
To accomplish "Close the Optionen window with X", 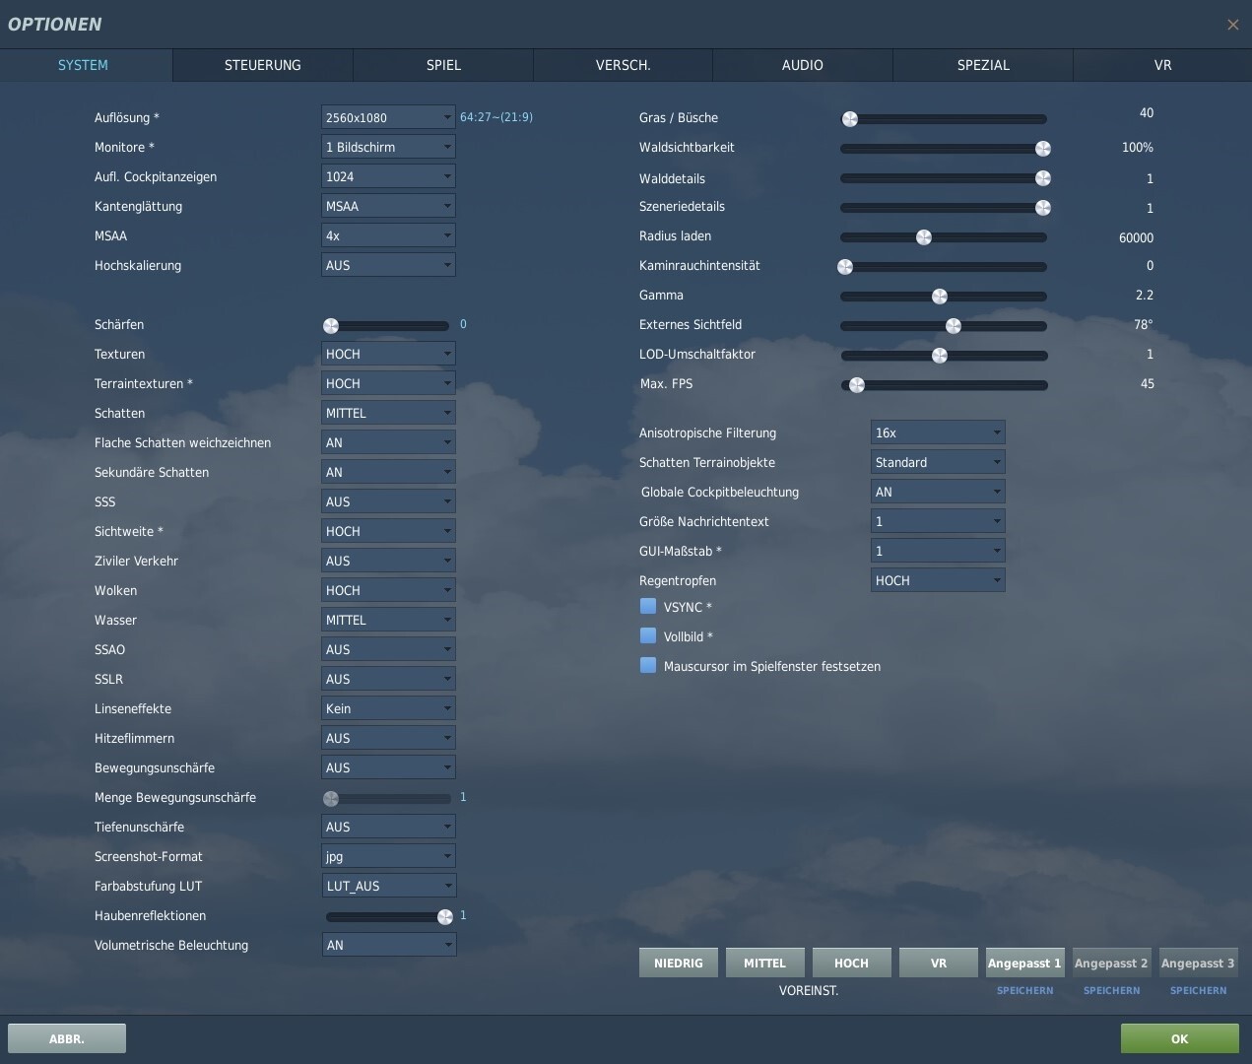I will pos(1232,25).
